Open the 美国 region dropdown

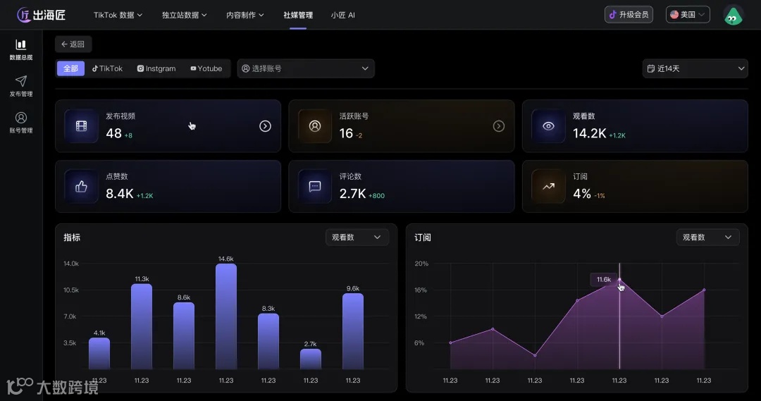click(x=688, y=15)
